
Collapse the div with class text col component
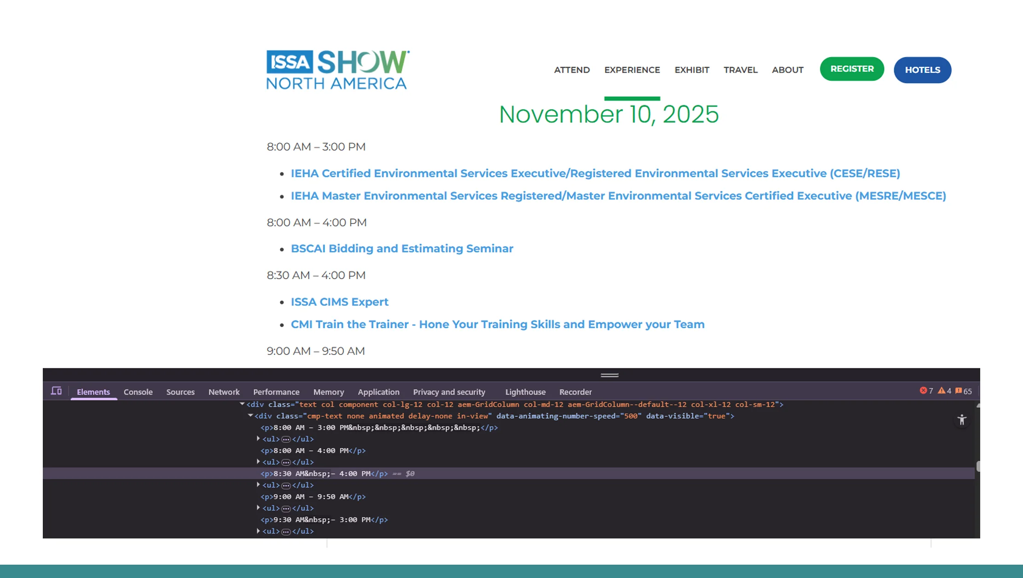pyautogui.click(x=243, y=404)
